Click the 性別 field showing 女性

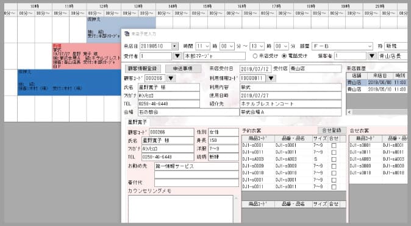pos(223,132)
